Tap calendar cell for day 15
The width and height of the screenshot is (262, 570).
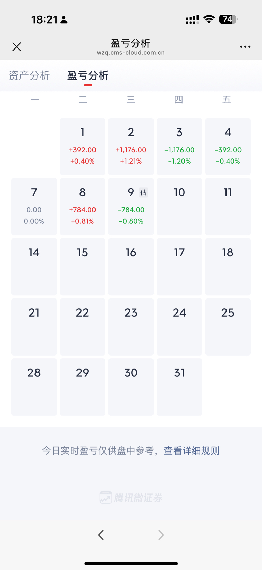[83, 267]
